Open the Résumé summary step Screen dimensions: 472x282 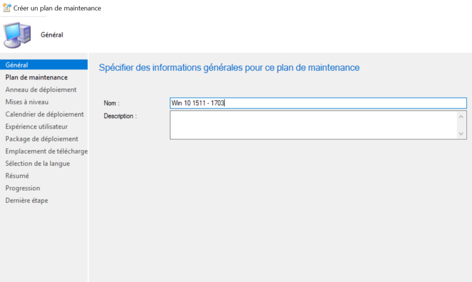(17, 175)
